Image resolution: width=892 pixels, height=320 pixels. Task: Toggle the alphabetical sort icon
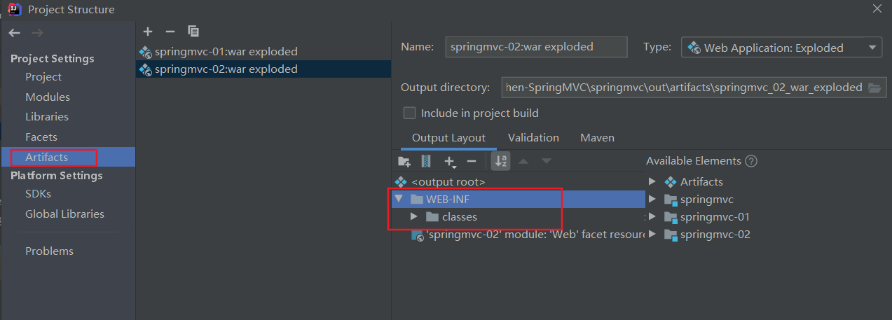tap(500, 161)
